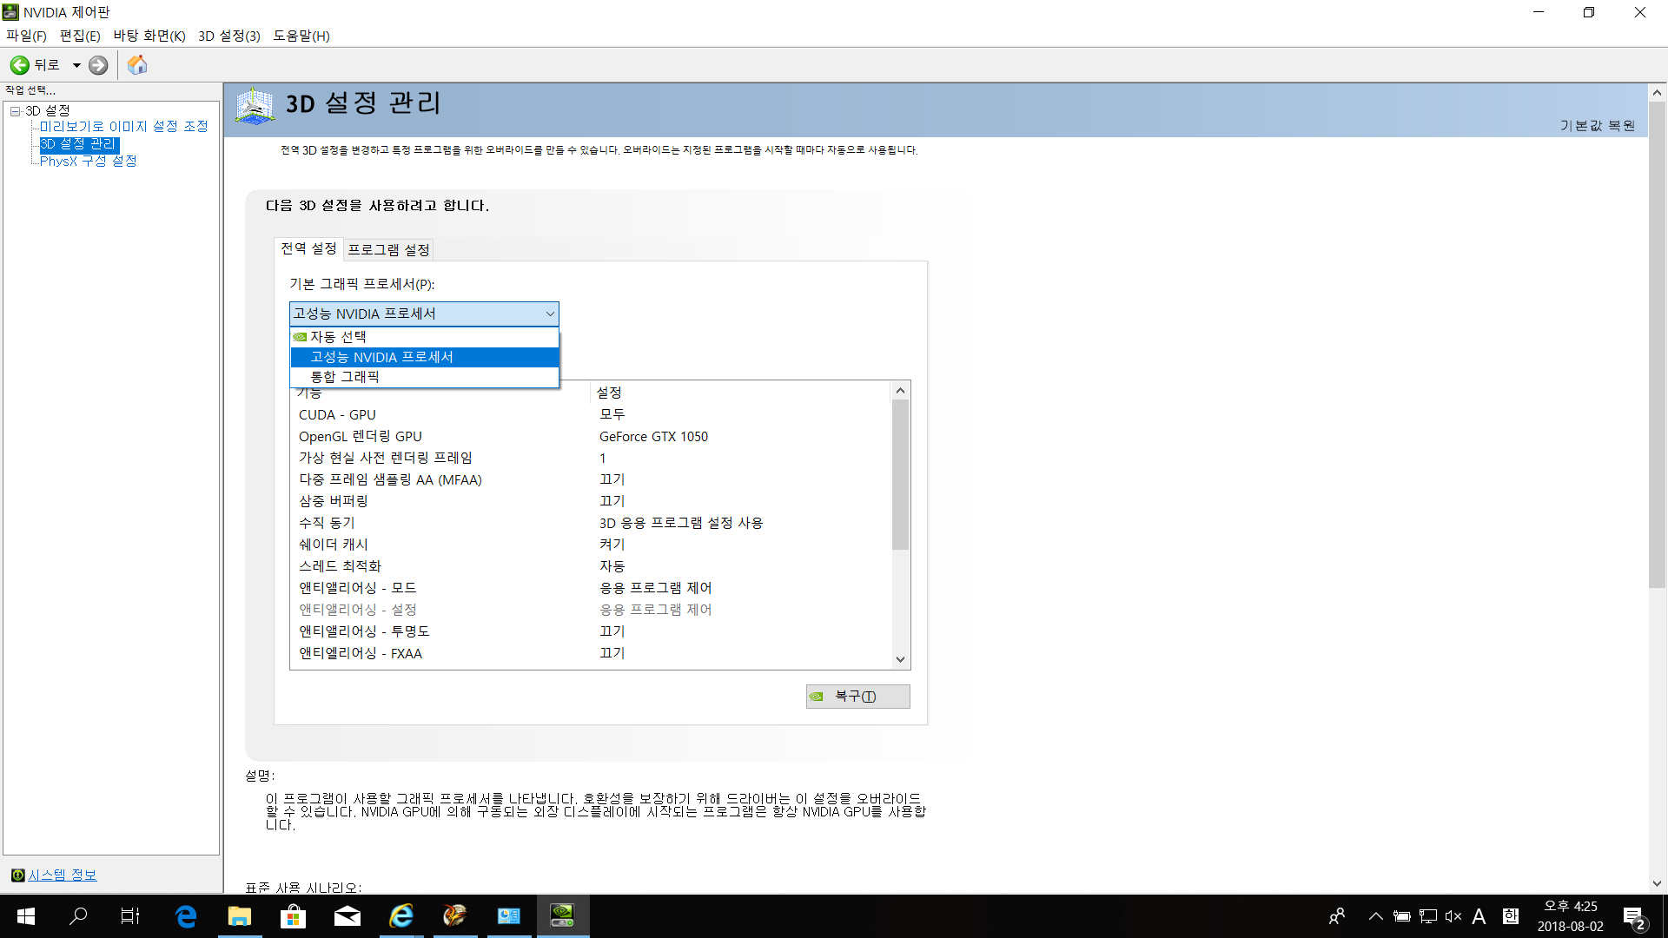Open the 도움말 menu

(x=301, y=36)
